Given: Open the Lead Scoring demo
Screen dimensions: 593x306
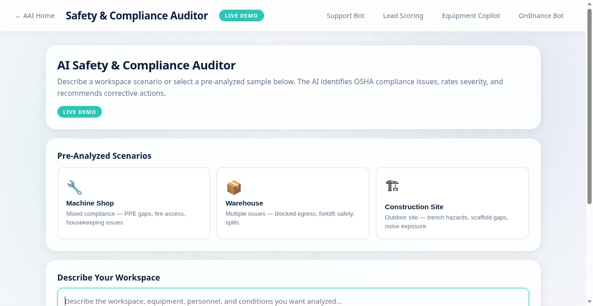Looking at the screenshot, I should 403,16.
